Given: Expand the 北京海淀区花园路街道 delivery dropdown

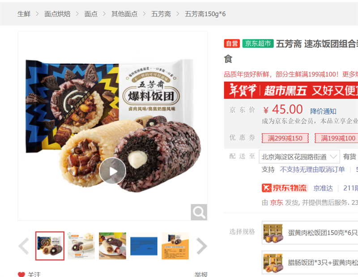Looking at the screenshot, I should click(x=299, y=157).
